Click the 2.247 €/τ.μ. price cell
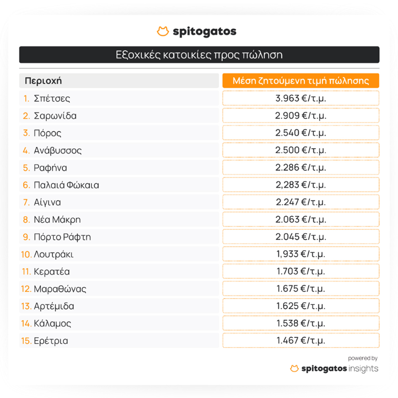This screenshot has height=398, width=398. coord(301,202)
